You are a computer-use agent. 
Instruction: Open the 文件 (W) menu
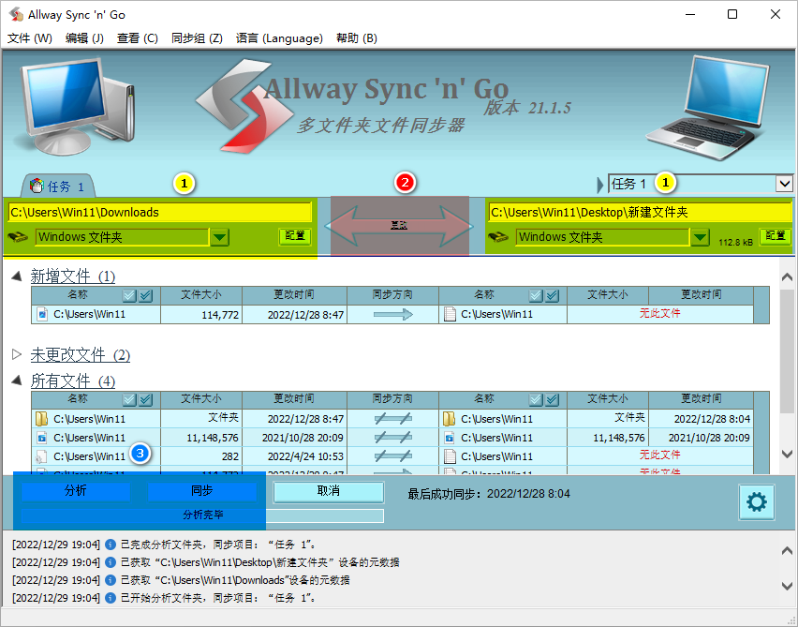point(30,38)
